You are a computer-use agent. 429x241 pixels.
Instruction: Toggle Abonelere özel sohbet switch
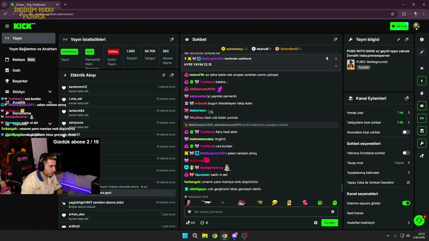[406, 132]
